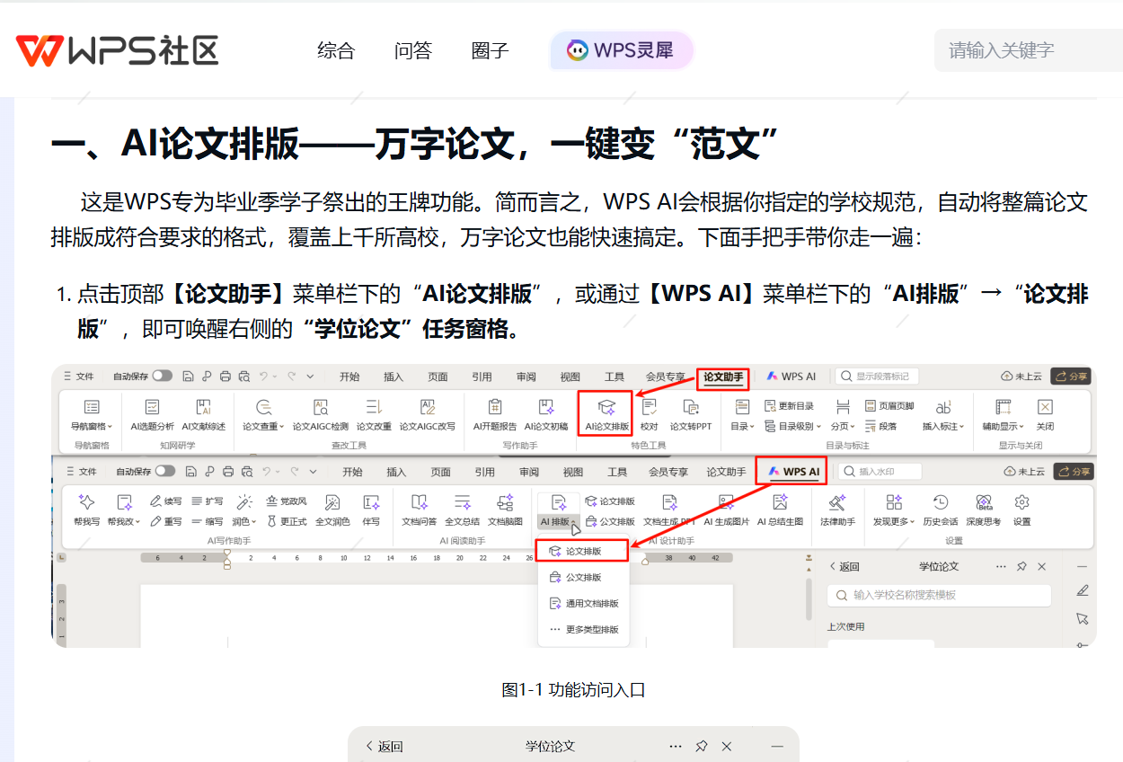
Task: Click 返回 in the 学位论文 task pane
Action: click(844, 566)
